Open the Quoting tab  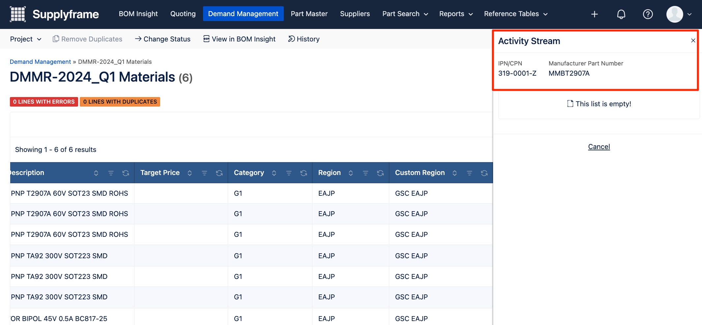click(183, 14)
